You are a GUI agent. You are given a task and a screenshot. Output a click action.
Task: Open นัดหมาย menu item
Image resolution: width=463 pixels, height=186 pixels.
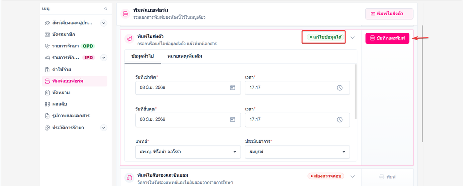(x=74, y=93)
